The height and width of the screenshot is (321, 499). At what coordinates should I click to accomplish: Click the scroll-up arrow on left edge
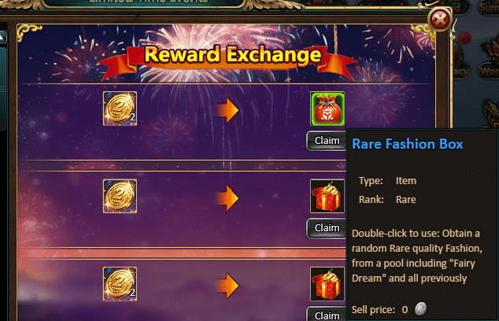[x=2, y=38]
